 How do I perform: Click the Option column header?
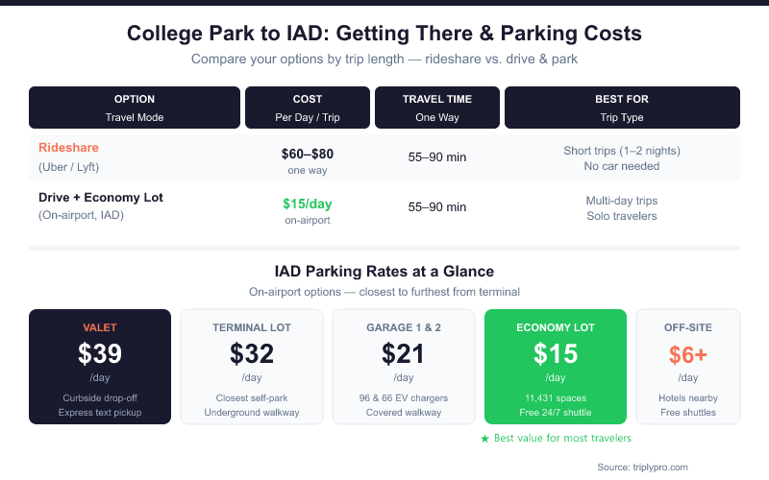pos(135,108)
